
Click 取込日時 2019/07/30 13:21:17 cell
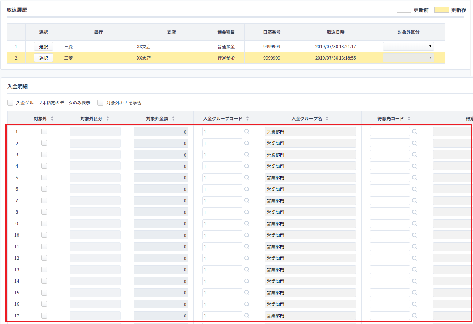(x=335, y=47)
